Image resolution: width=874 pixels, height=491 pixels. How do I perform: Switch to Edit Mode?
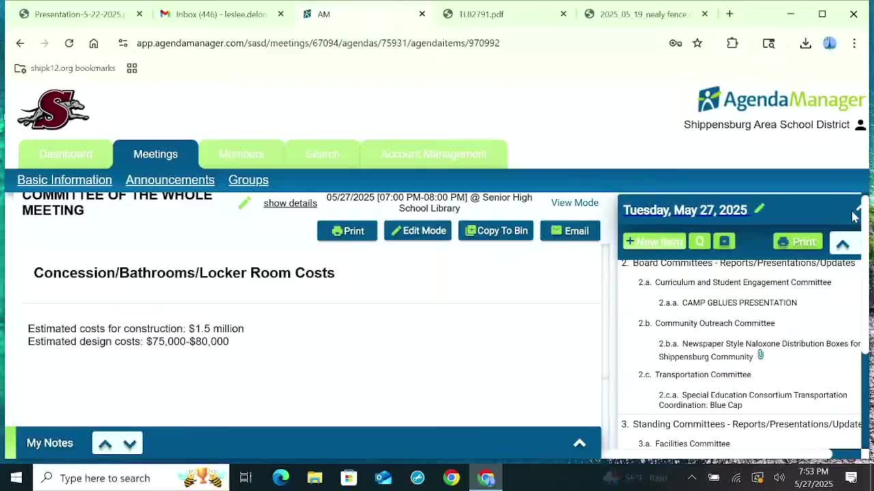(x=418, y=231)
